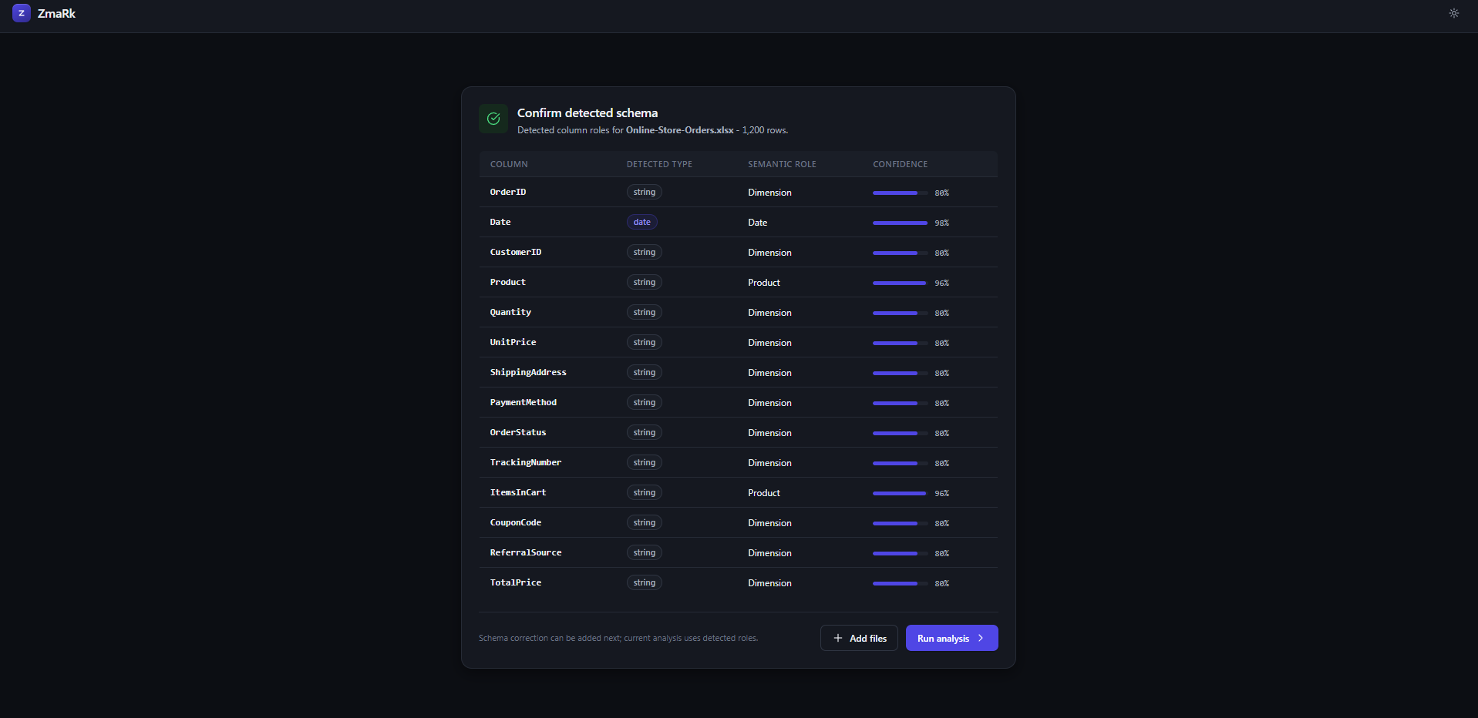This screenshot has width=1478, height=718.
Task: Click the COLUMN header
Action: [x=509, y=164]
